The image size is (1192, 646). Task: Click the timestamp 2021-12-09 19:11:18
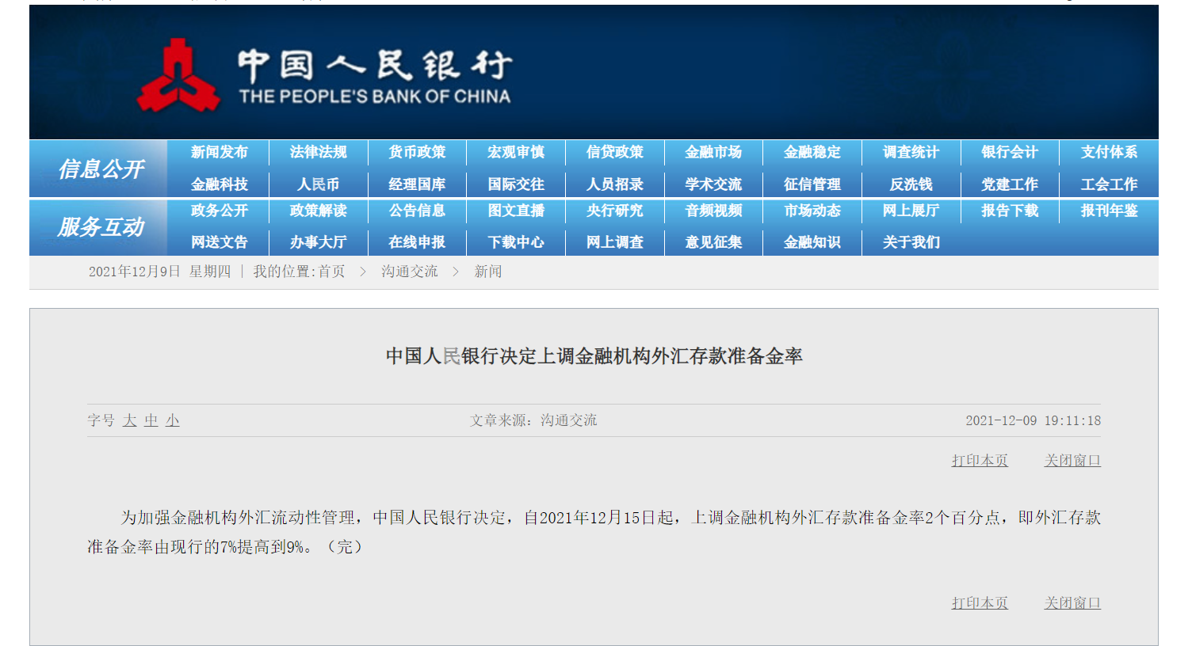pyautogui.click(x=1033, y=420)
